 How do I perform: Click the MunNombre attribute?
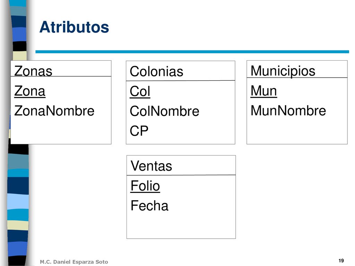pyautogui.click(x=288, y=110)
